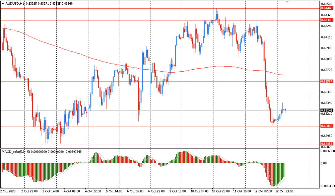This screenshot has width=335, height=196.
Task: Click the 0.62853 bottom level price tag
Action: pyautogui.click(x=326, y=143)
